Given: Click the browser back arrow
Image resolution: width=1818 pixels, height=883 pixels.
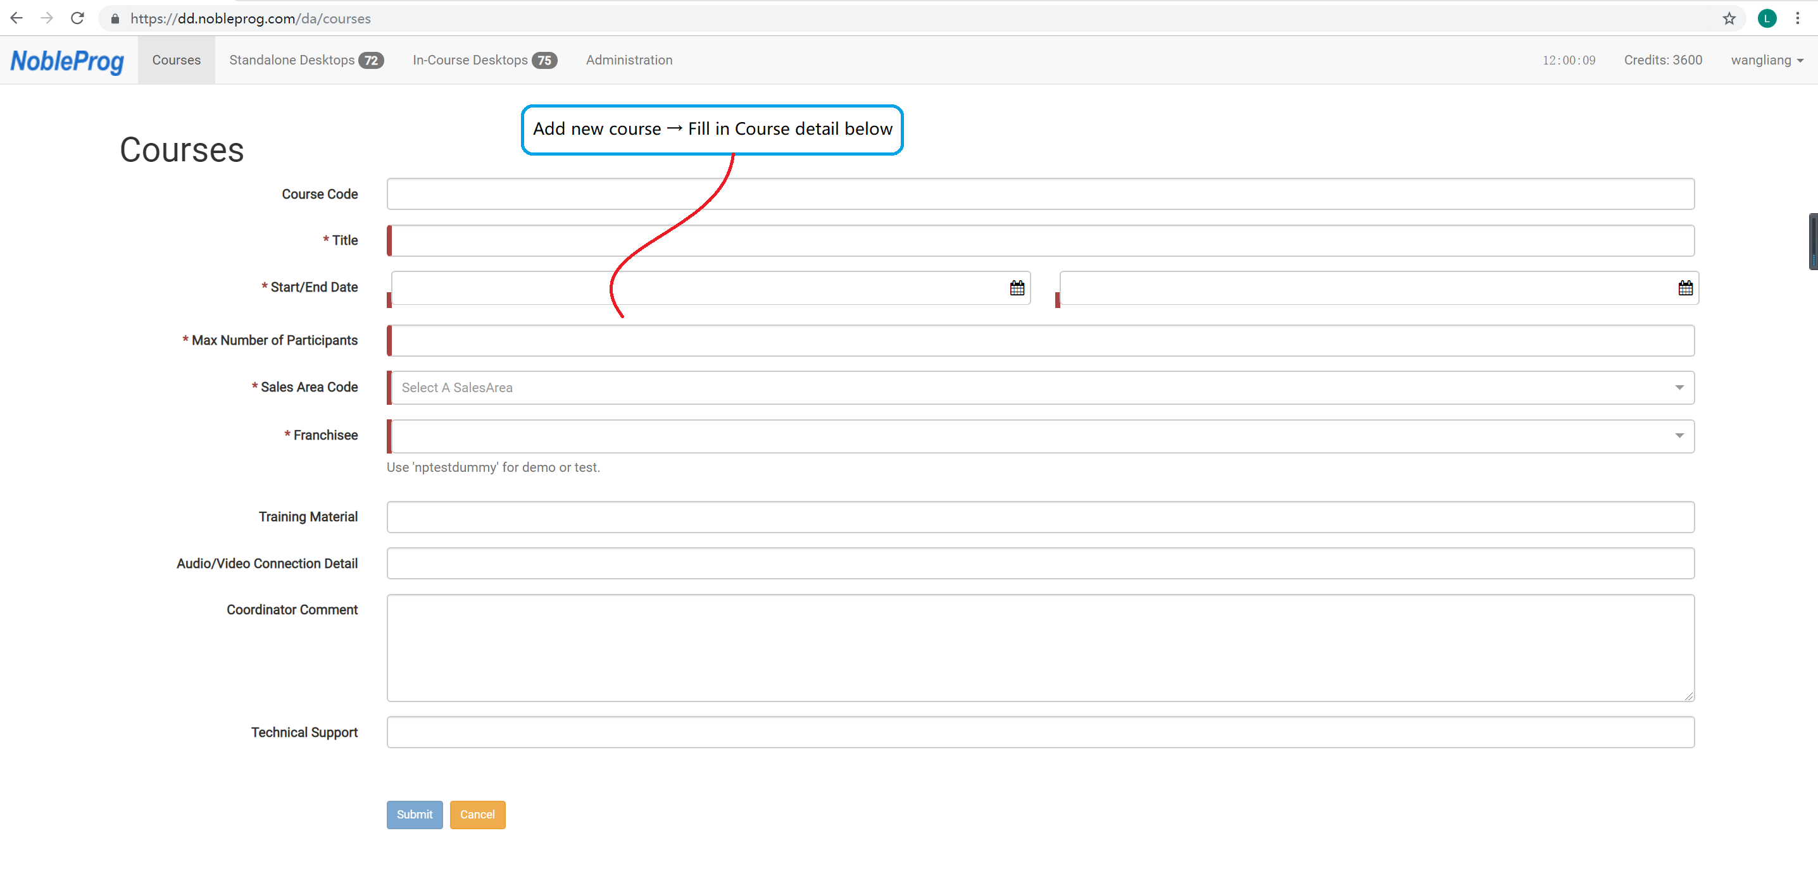Looking at the screenshot, I should point(16,18).
